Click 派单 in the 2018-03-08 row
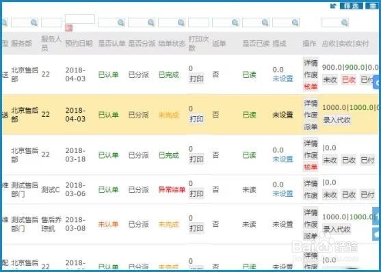Image resolution: width=381 pixels, height=272 pixels. [x=311, y=236]
